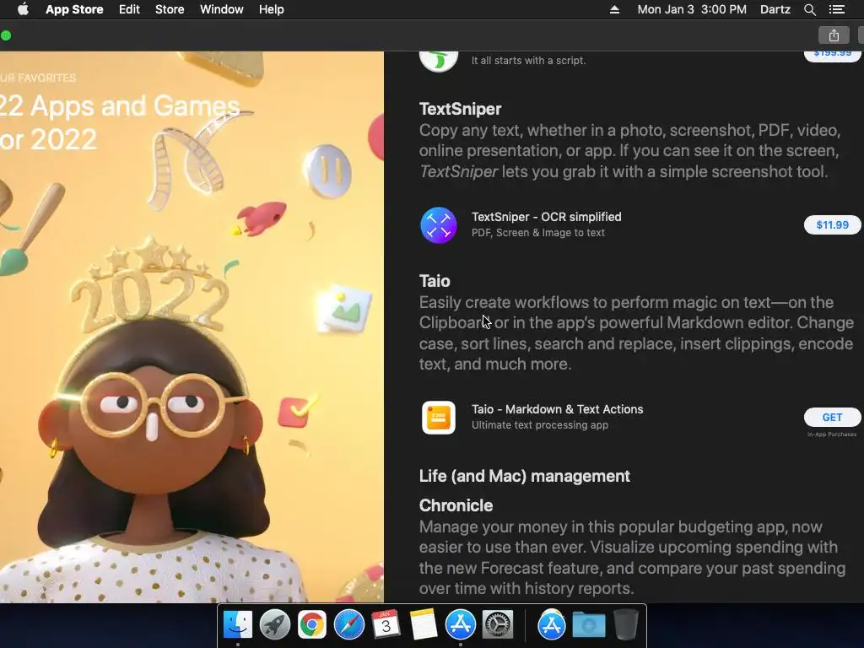Open the Store menu
This screenshot has width=864, height=648.
(x=170, y=9)
